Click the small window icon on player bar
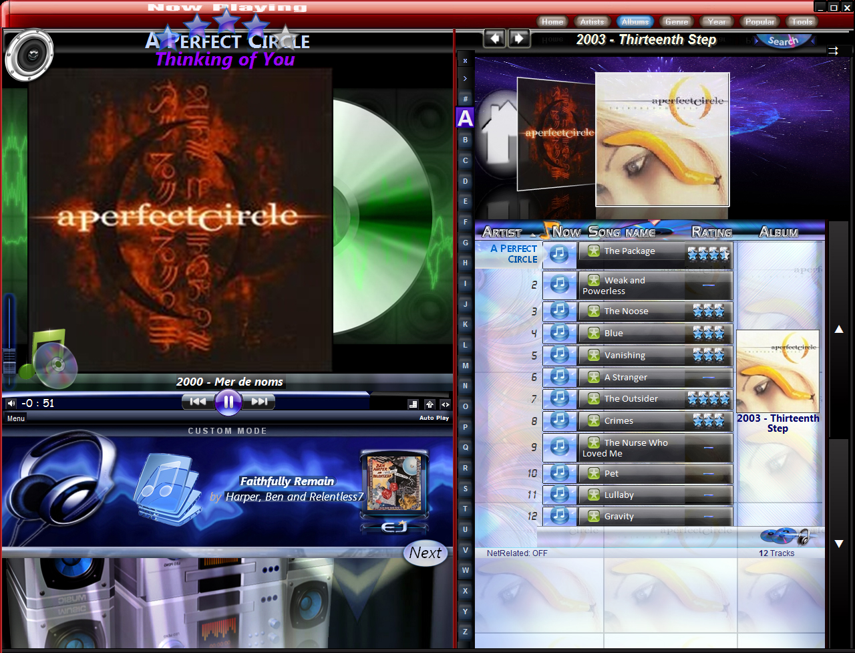The width and height of the screenshot is (855, 653). point(413,404)
